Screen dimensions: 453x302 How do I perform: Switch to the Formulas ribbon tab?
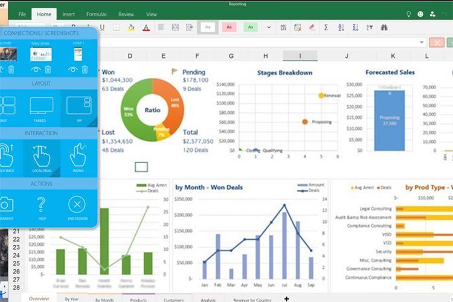tap(97, 14)
